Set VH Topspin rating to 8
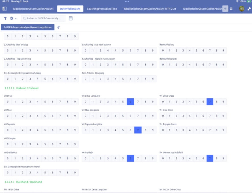 tap(68, 130)
